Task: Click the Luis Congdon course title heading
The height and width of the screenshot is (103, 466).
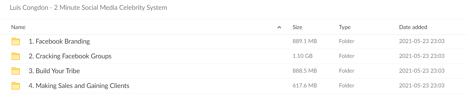Action: 88,8
